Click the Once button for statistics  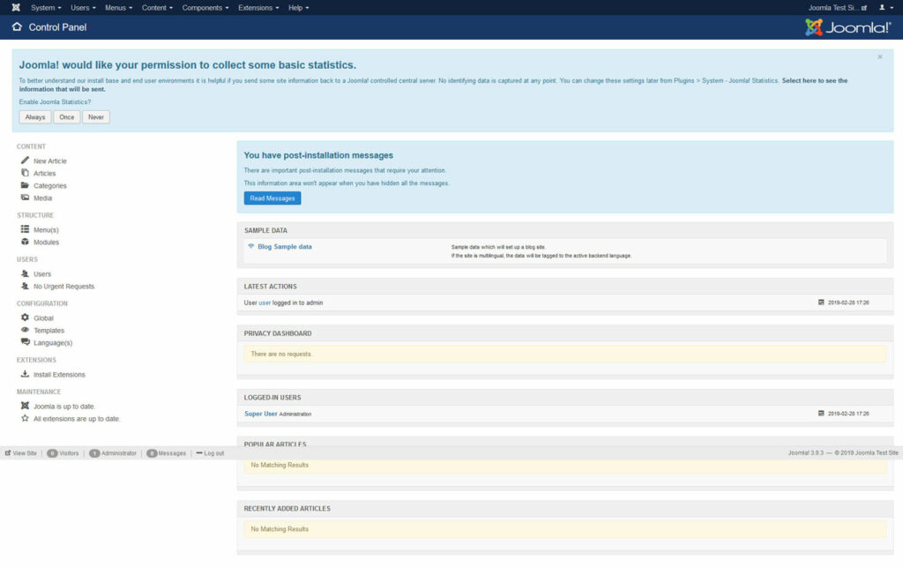(67, 117)
